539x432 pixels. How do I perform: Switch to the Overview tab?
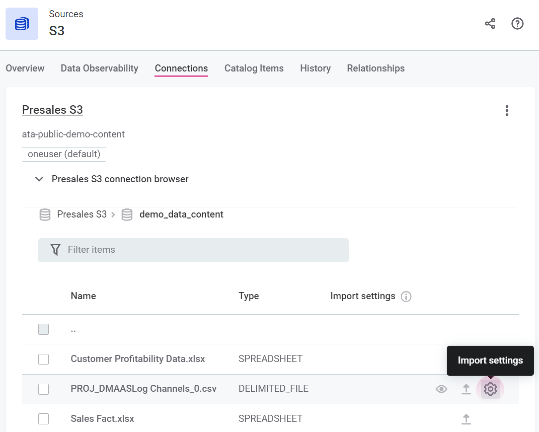point(25,68)
